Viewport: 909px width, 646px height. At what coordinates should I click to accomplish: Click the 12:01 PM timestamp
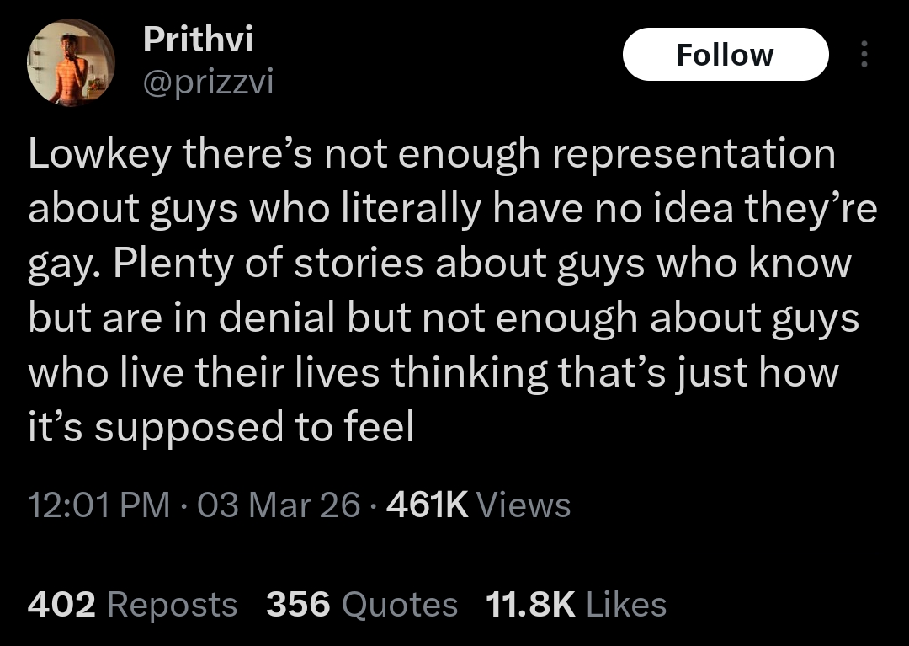coord(99,505)
